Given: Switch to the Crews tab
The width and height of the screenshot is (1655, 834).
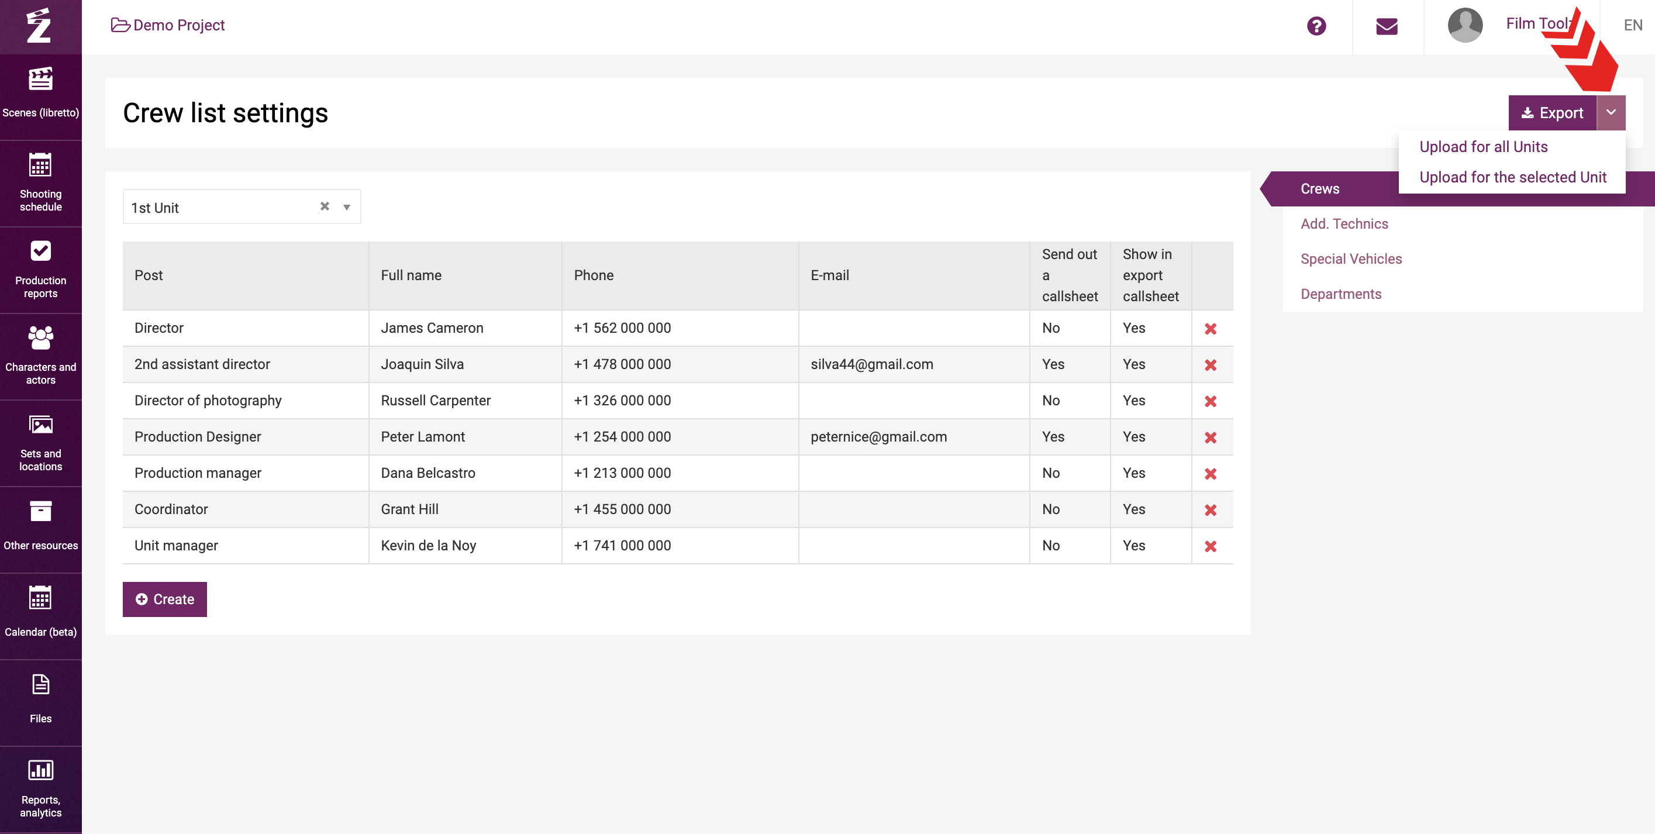Looking at the screenshot, I should click(1320, 188).
